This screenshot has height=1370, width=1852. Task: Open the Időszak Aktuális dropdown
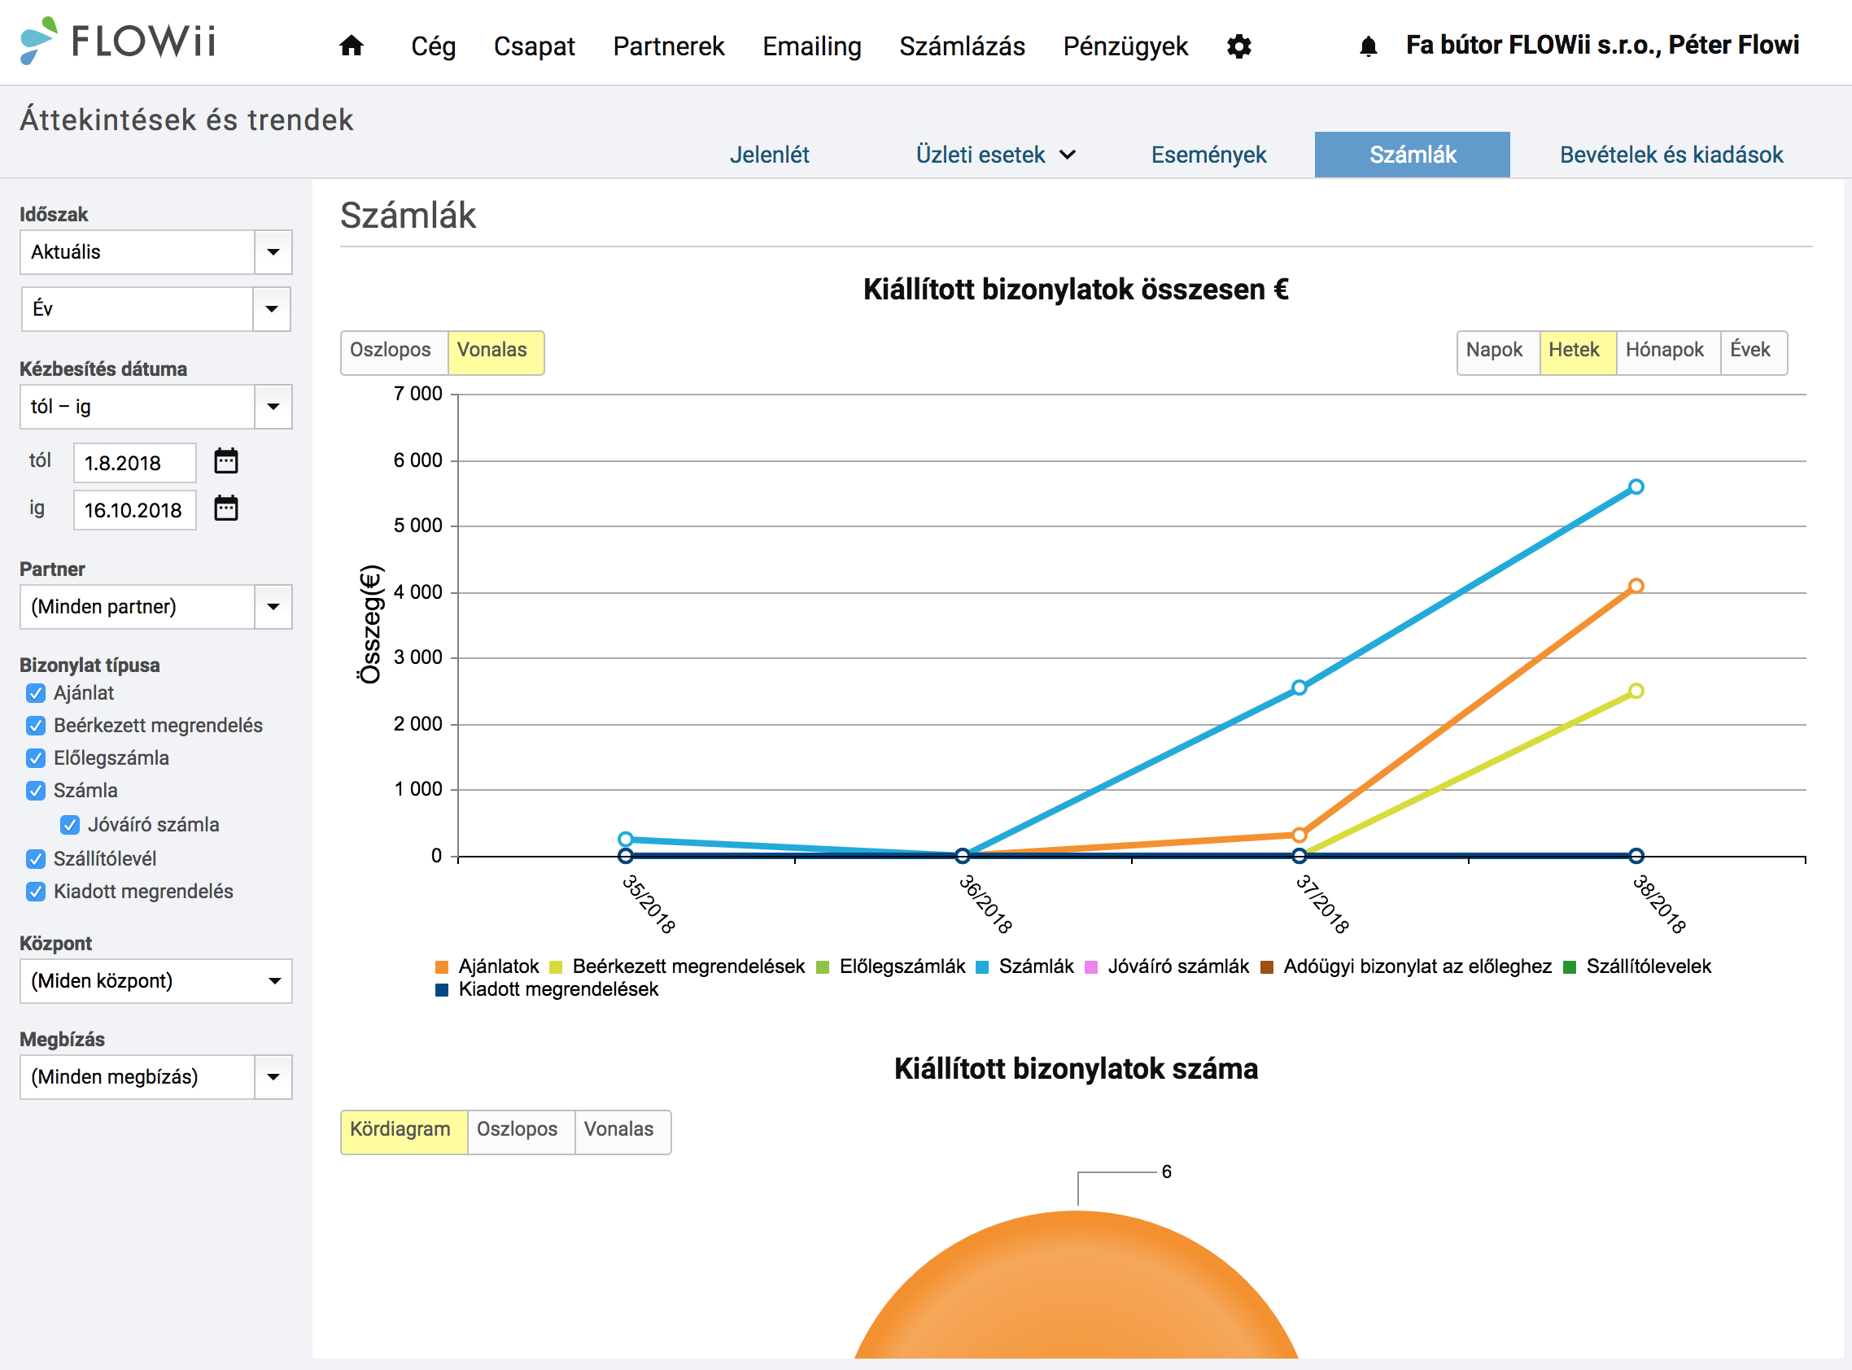point(156,252)
